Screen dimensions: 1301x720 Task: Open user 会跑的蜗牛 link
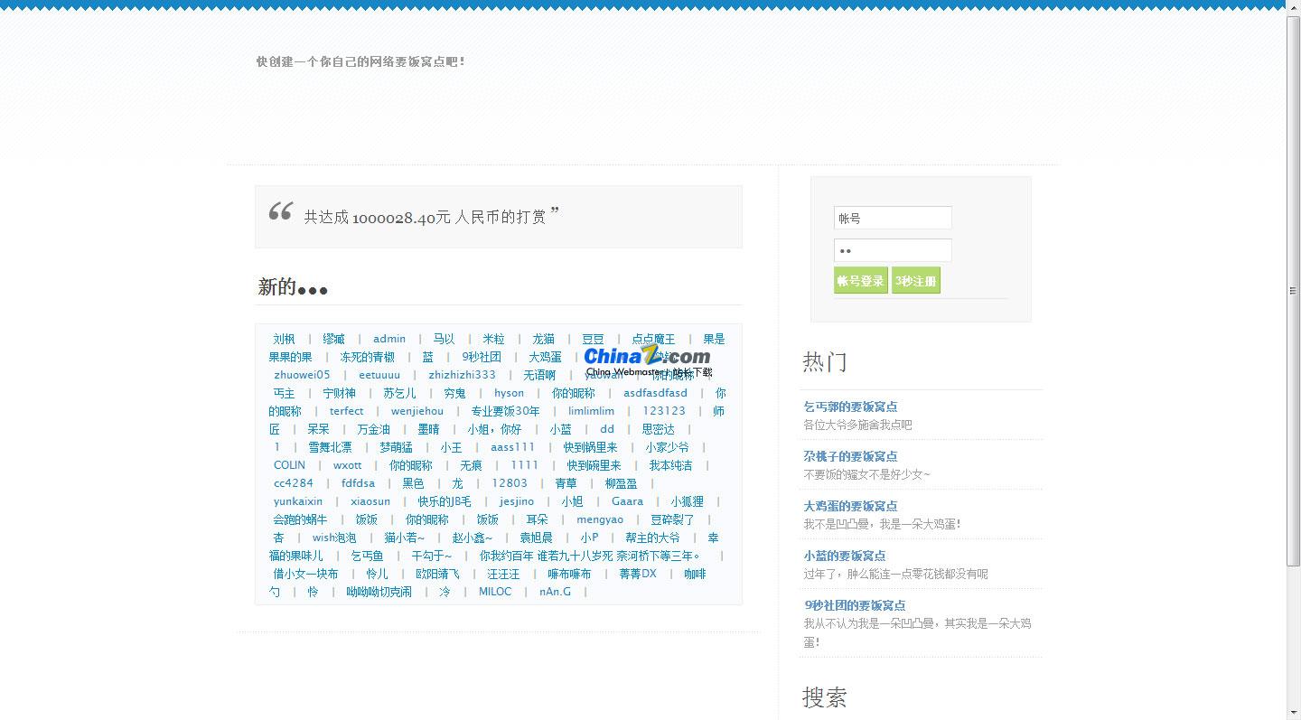pos(300,519)
